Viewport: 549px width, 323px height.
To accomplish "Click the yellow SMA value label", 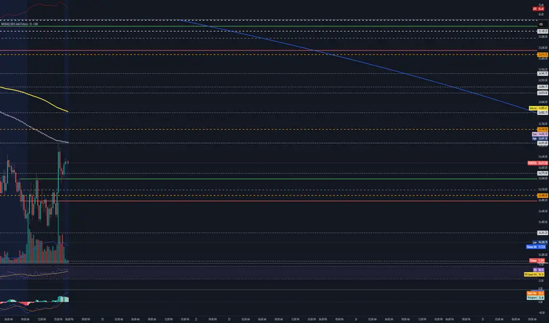I will coord(538,109).
